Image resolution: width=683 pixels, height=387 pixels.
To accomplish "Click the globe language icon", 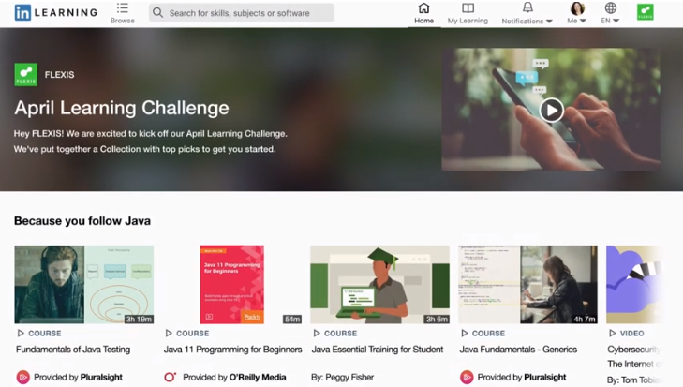I will pos(611,7).
